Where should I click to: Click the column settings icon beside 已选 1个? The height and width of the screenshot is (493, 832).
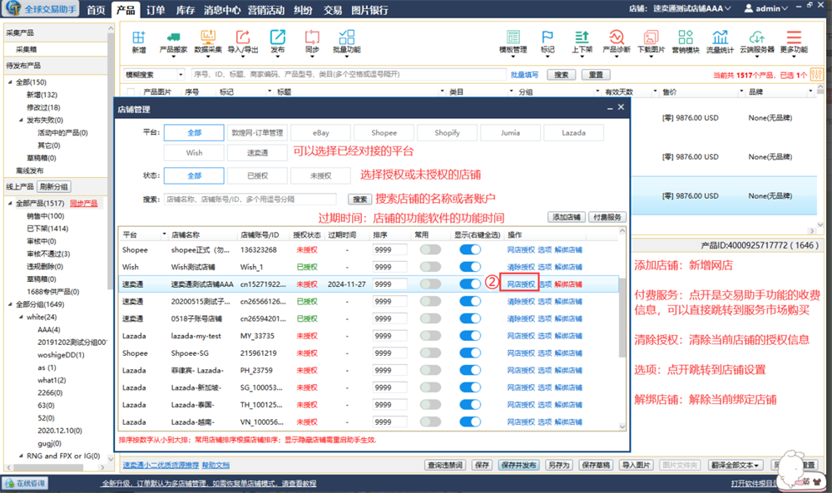[817, 75]
